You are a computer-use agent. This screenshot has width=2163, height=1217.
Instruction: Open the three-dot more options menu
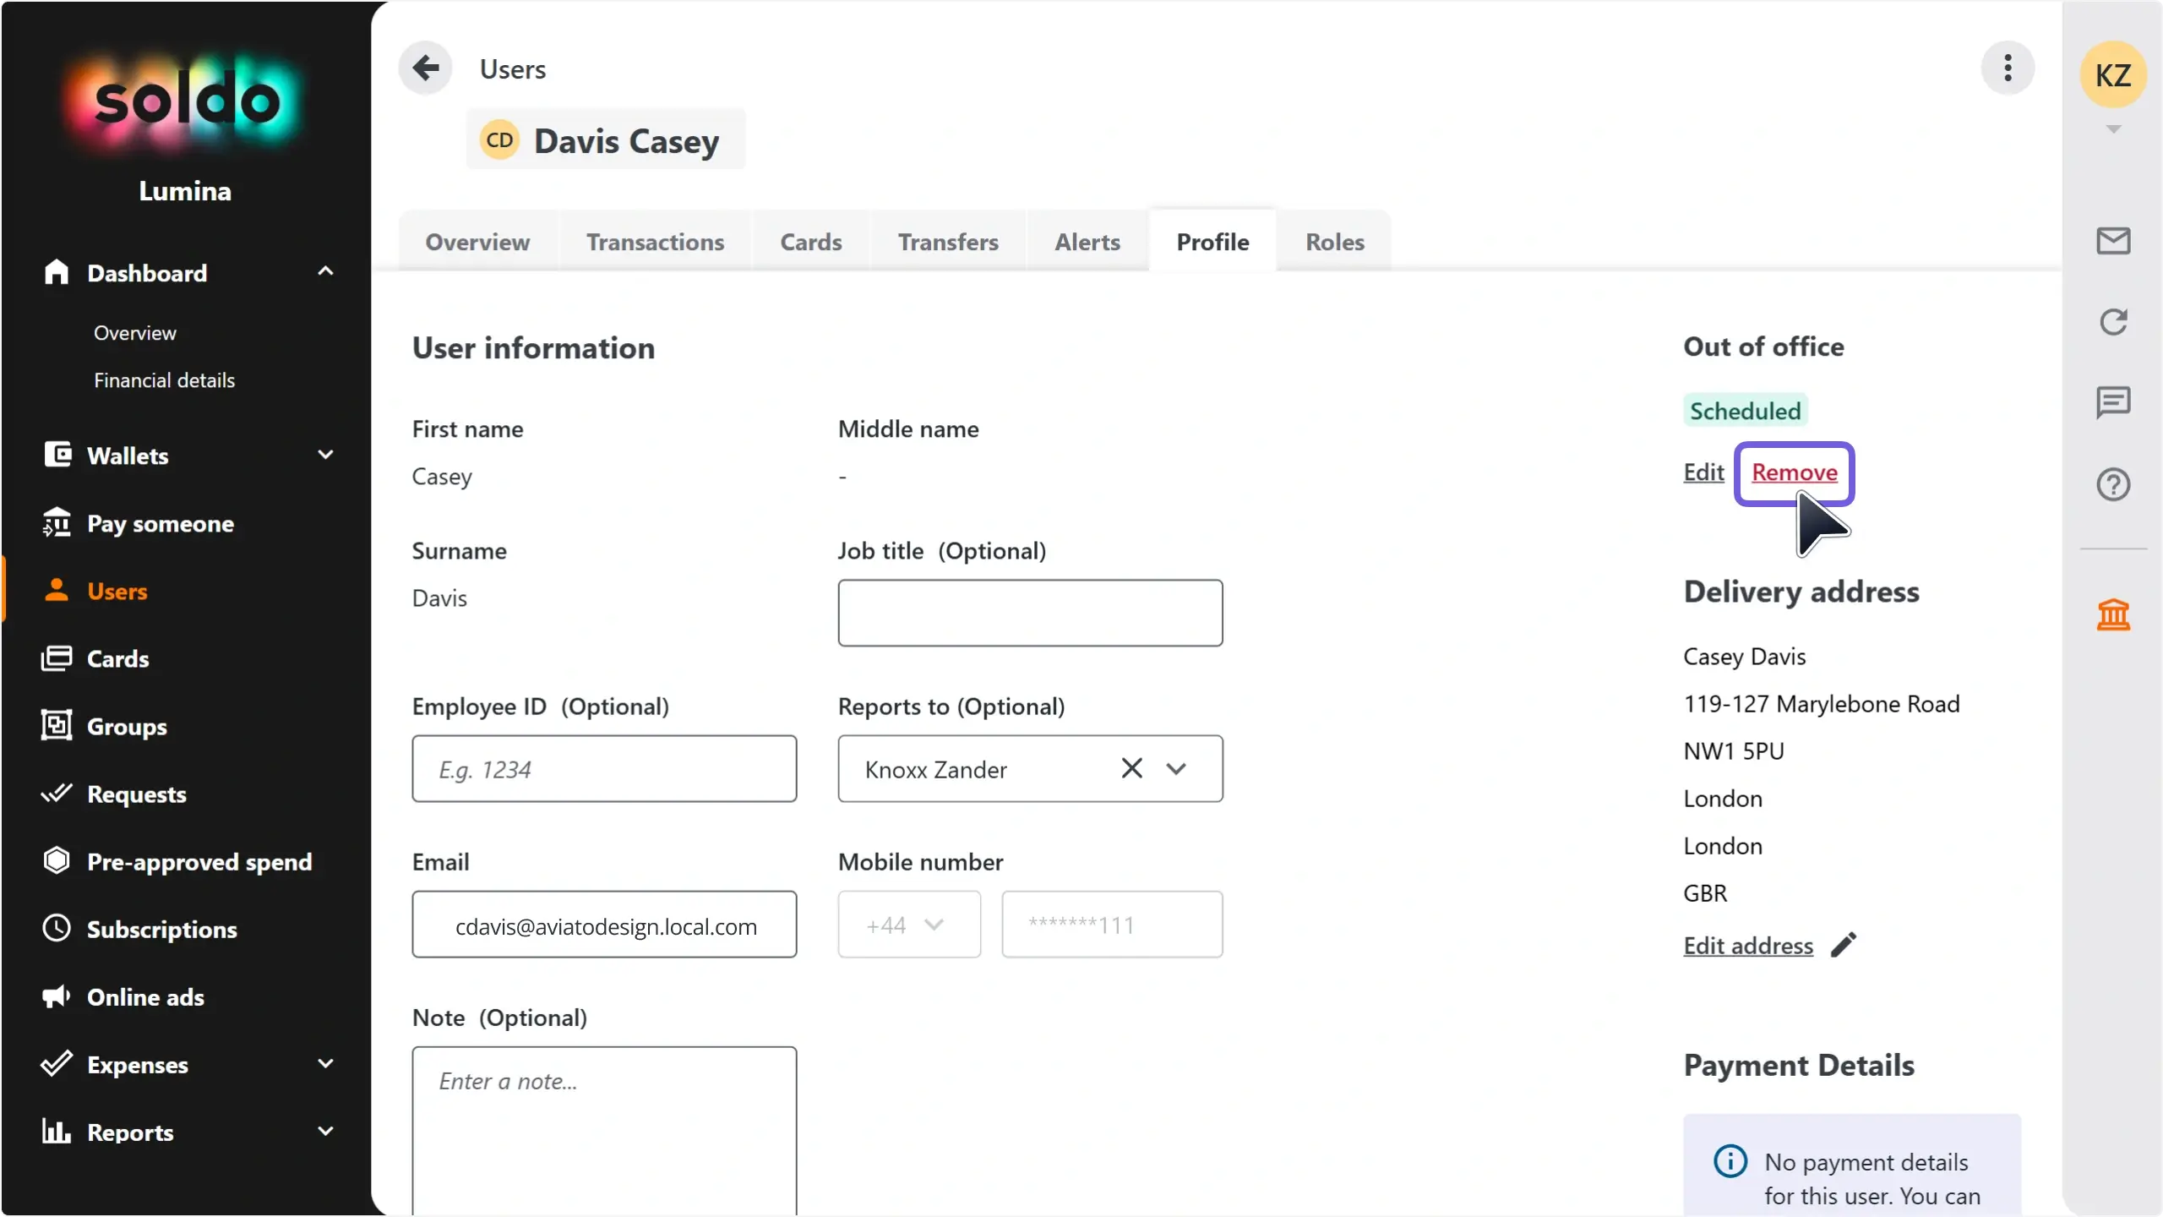(x=2008, y=68)
